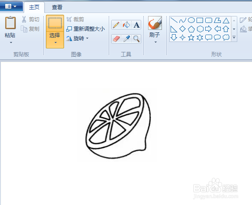Select the Fill with color bucket tool

tap(126, 25)
